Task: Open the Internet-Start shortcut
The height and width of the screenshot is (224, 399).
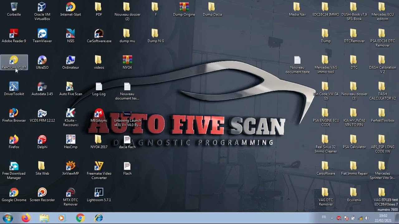Action: 70,9
